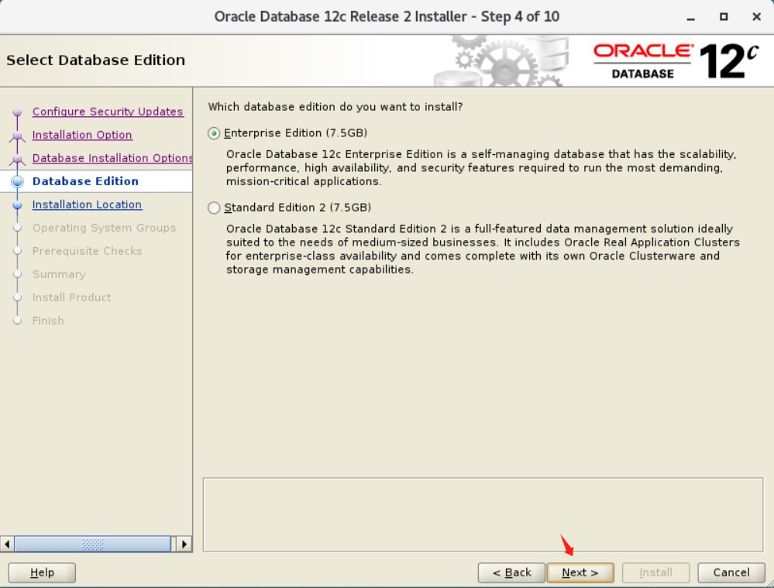
Task: Click the Installation Option step bullet icon
Action: [x=17, y=136]
